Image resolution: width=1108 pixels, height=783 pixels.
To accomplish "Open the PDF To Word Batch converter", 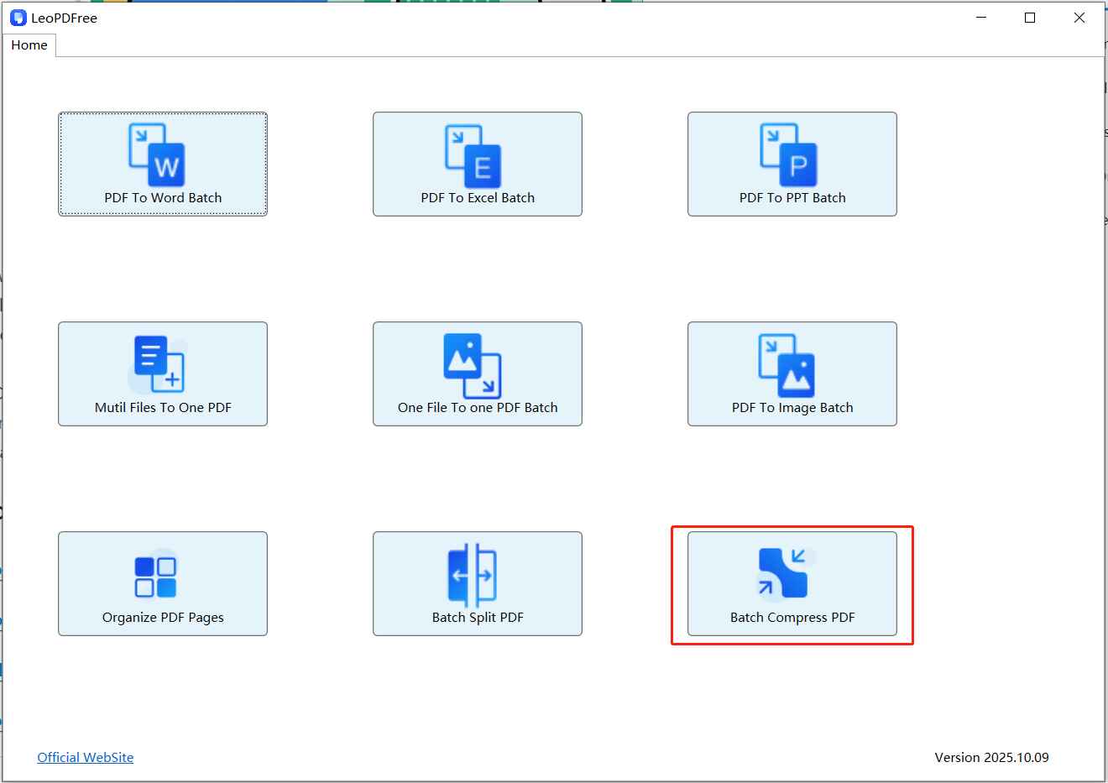I will click(162, 164).
